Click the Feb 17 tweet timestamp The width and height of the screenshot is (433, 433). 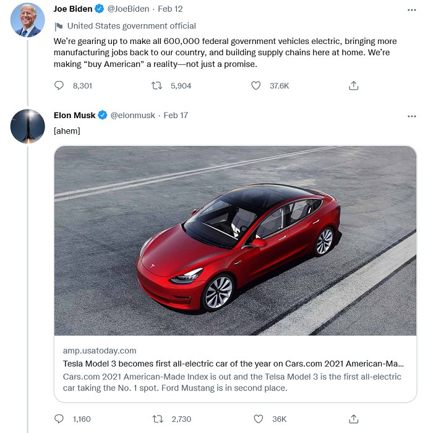(x=176, y=115)
